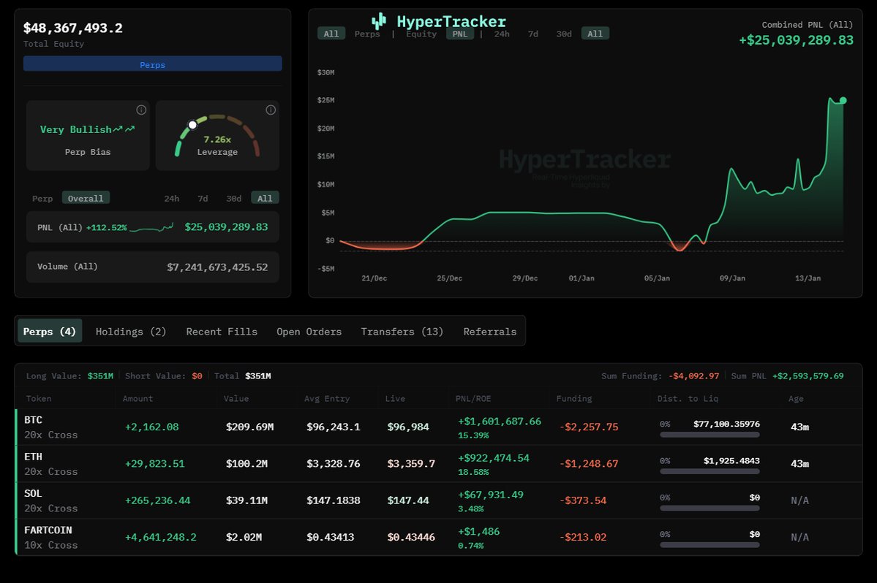Click the Age column header
Image resolution: width=877 pixels, height=583 pixels.
(796, 398)
